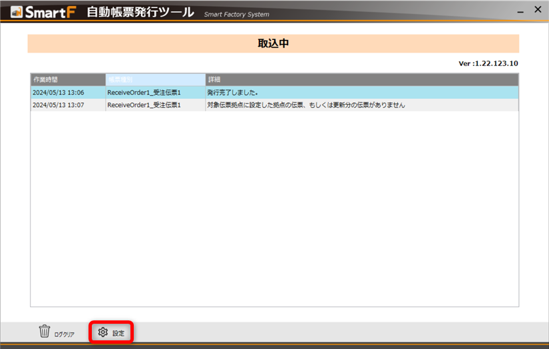Click the 自動帳票発行ツール title text
549x349 pixels.
(x=140, y=12)
